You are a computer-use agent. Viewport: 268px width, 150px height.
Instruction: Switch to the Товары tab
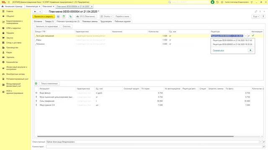49,22
